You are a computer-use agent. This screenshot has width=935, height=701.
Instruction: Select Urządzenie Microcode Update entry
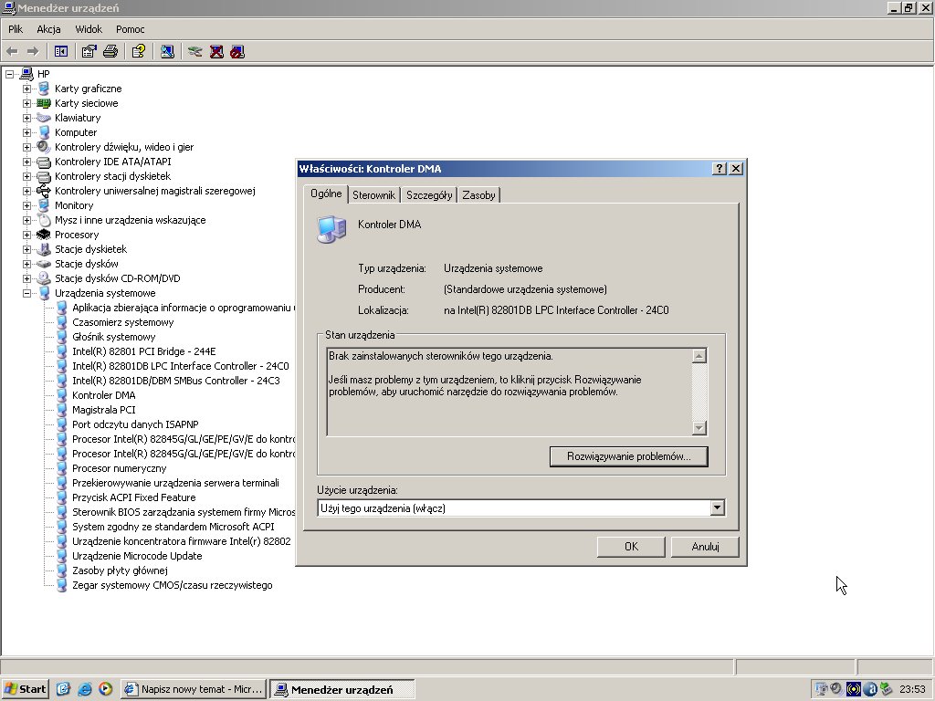pyautogui.click(x=137, y=556)
